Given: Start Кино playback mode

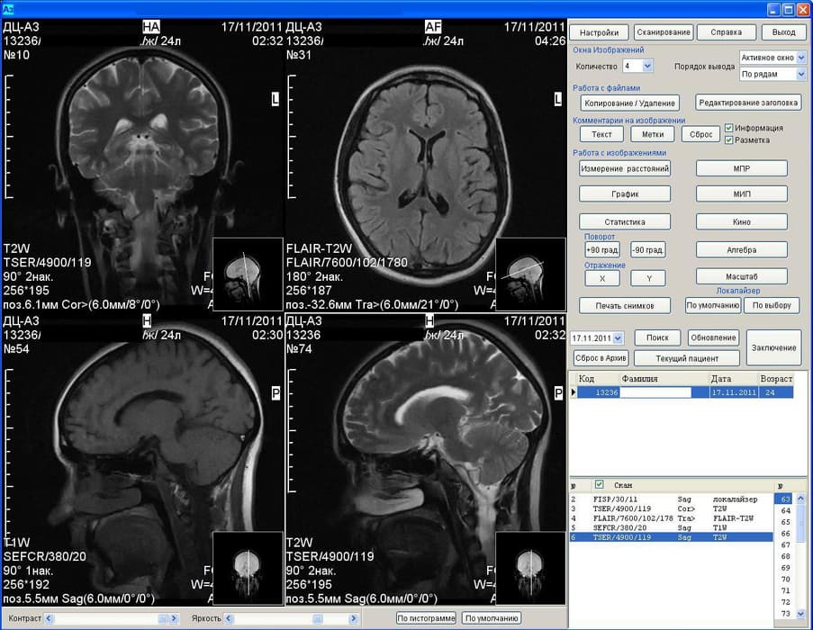Looking at the screenshot, I should pyautogui.click(x=741, y=221).
